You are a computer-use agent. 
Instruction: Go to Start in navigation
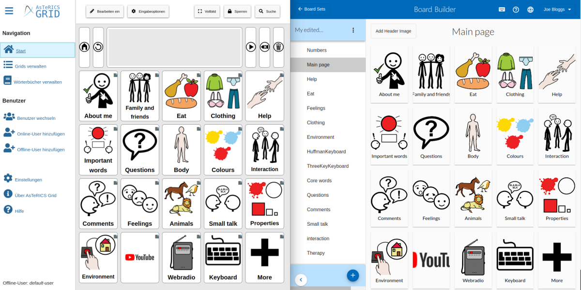[38, 50]
